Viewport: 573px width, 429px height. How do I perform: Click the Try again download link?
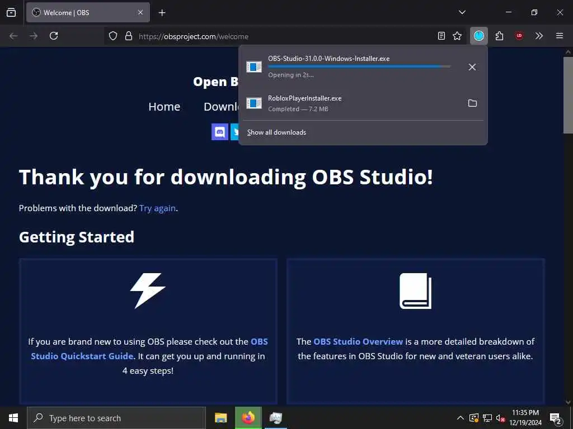(x=157, y=208)
